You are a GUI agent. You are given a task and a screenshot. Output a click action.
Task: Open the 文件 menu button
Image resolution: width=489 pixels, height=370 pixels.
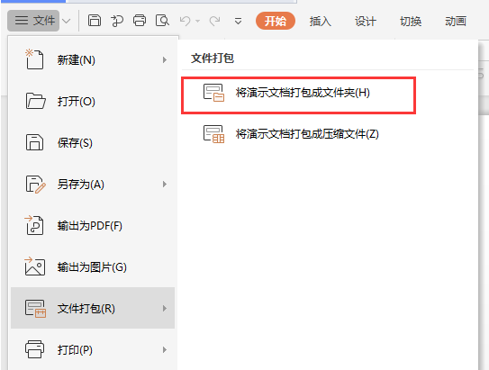click(x=33, y=21)
